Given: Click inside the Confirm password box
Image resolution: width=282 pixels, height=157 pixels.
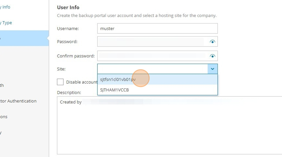Looking at the screenshot, I should [153, 56].
